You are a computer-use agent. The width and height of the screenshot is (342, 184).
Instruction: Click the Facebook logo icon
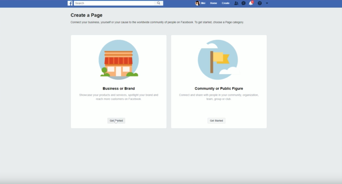click(x=70, y=3)
